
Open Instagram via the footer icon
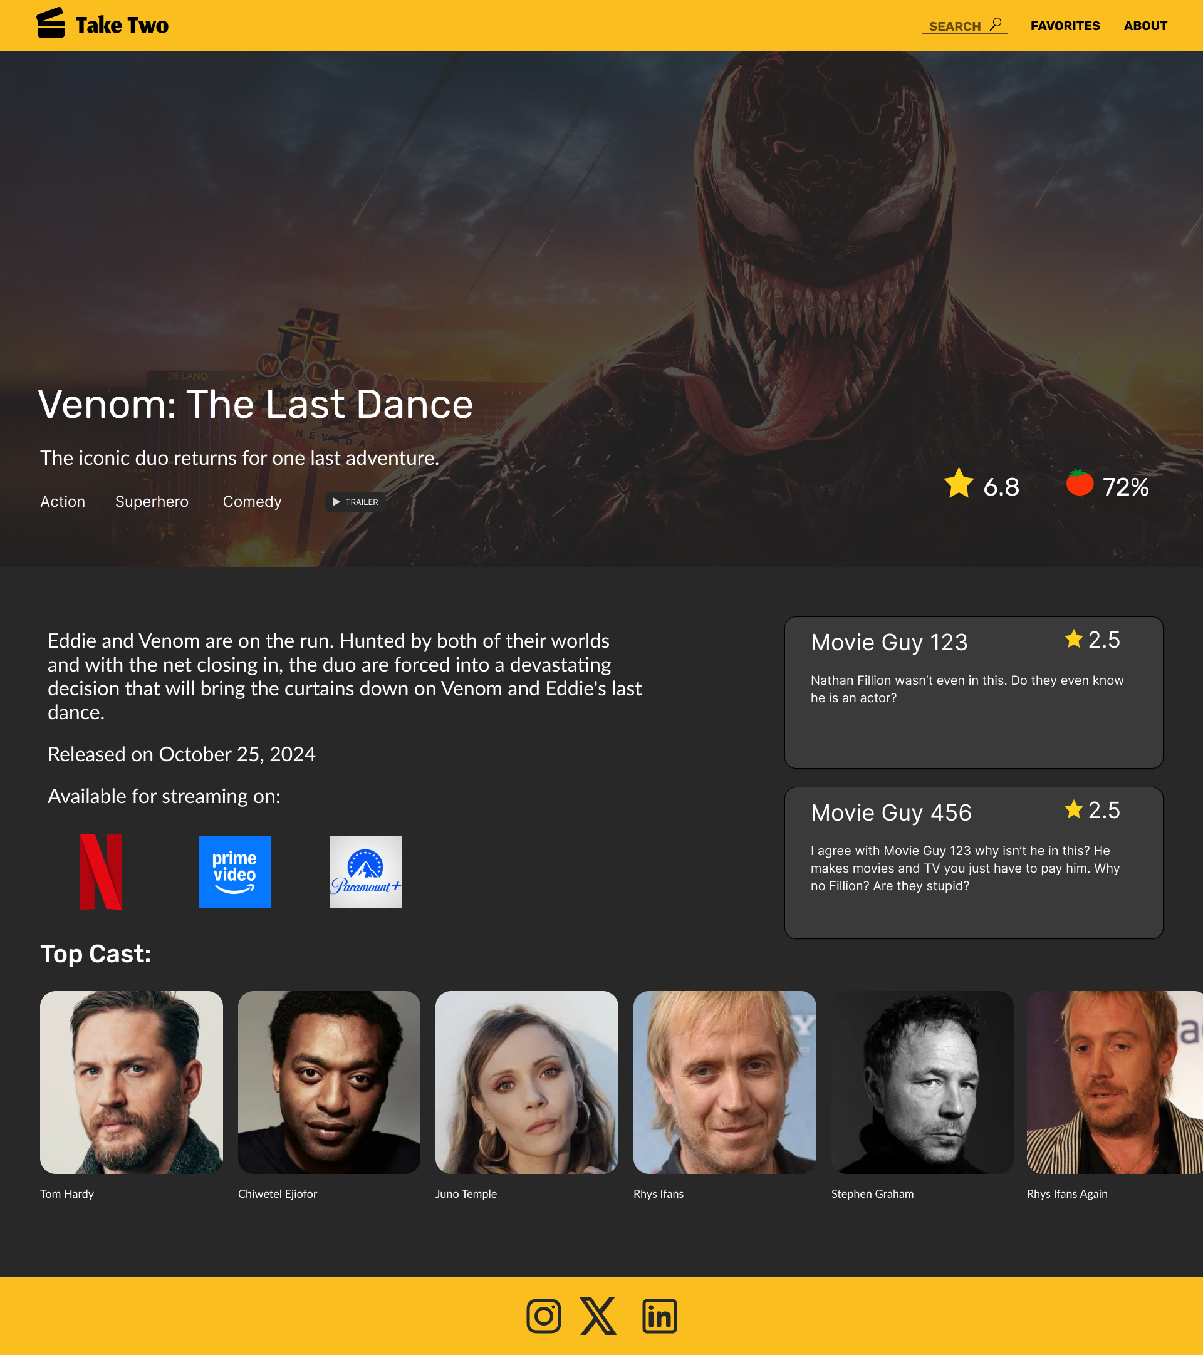(543, 1316)
